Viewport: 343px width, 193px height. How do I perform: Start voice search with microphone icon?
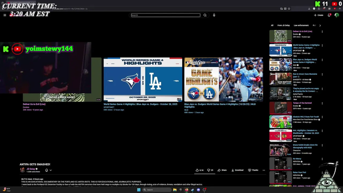point(214,15)
